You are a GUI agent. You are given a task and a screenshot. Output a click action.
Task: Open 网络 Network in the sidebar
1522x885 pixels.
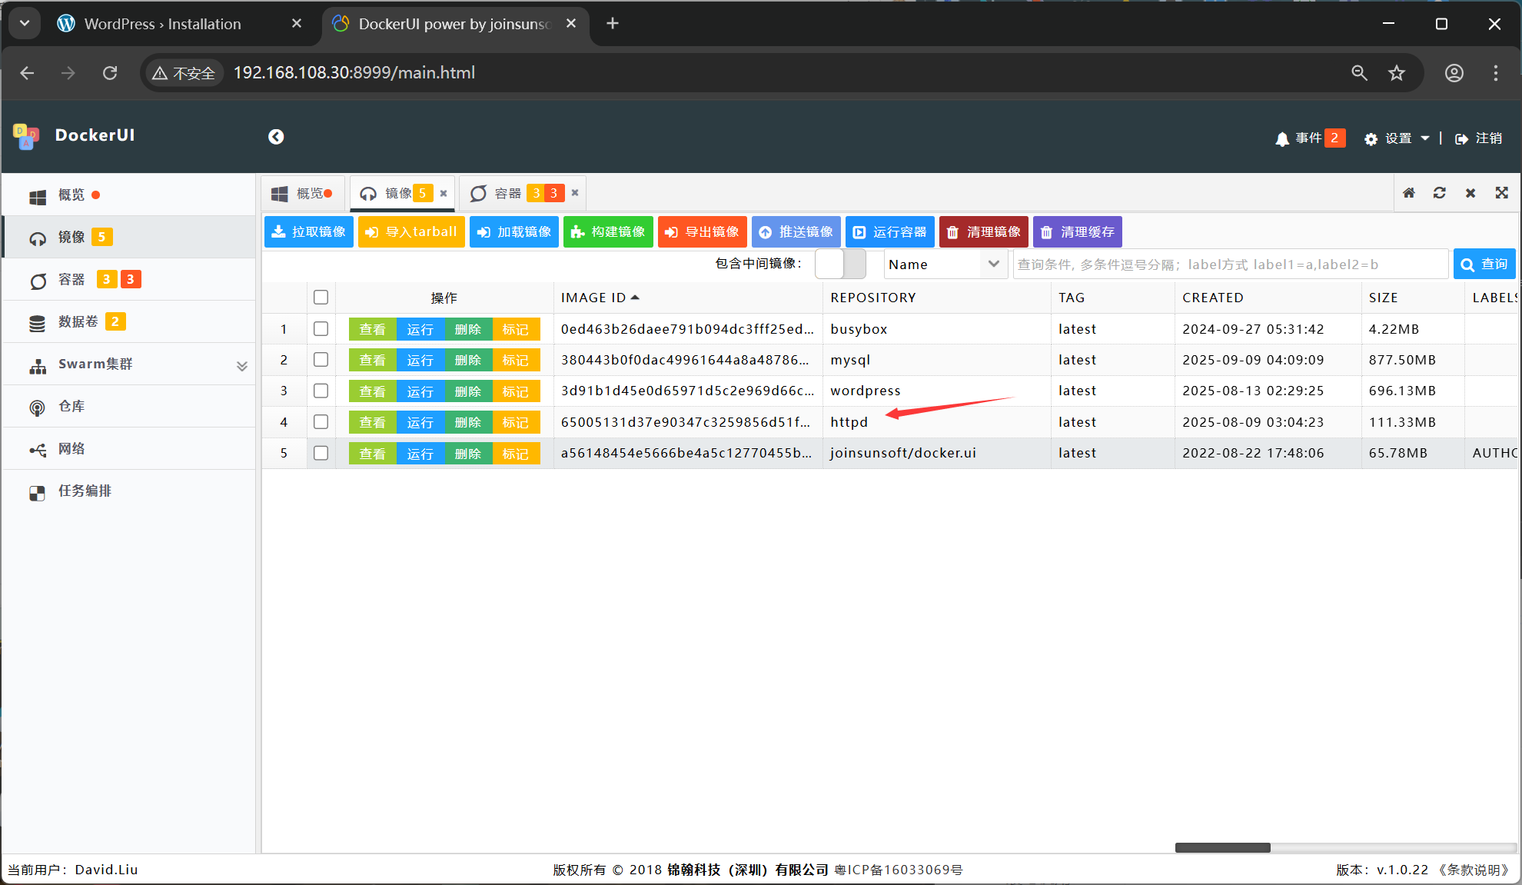pos(129,448)
